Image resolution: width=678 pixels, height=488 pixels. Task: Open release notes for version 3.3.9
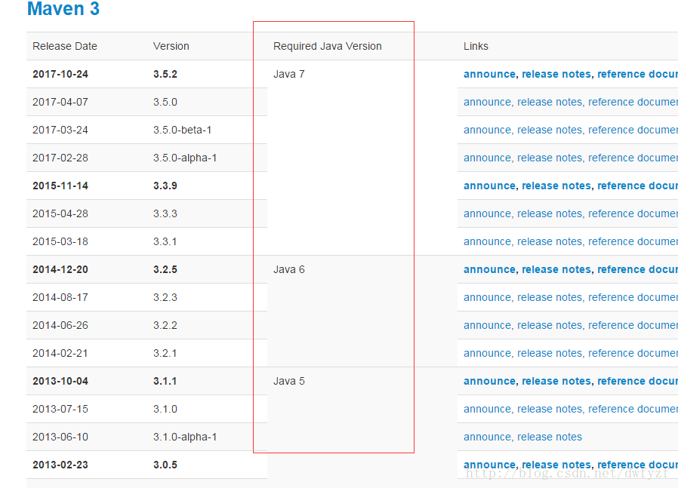click(x=556, y=186)
